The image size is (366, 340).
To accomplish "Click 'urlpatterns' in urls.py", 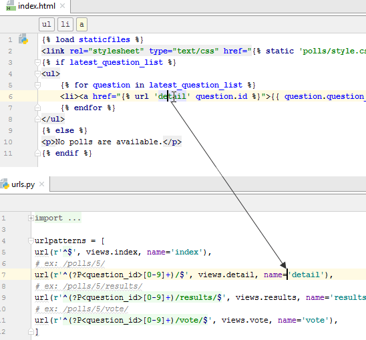I will (60, 240).
